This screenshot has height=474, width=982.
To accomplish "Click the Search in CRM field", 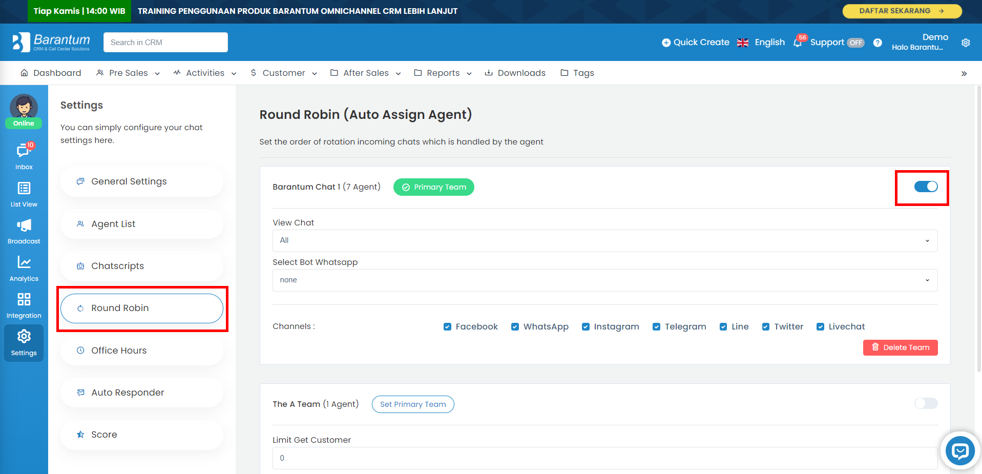I will pos(165,42).
